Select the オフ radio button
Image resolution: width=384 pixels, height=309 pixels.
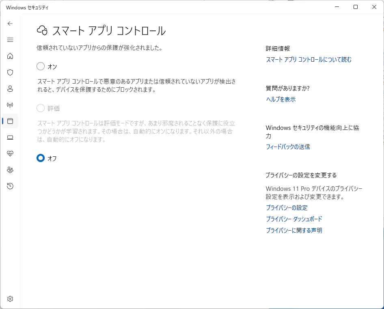[x=41, y=158]
